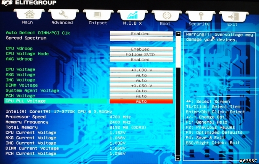The image size is (259, 164).
Task: Select the CPU Voltage label
Action: 21,70
